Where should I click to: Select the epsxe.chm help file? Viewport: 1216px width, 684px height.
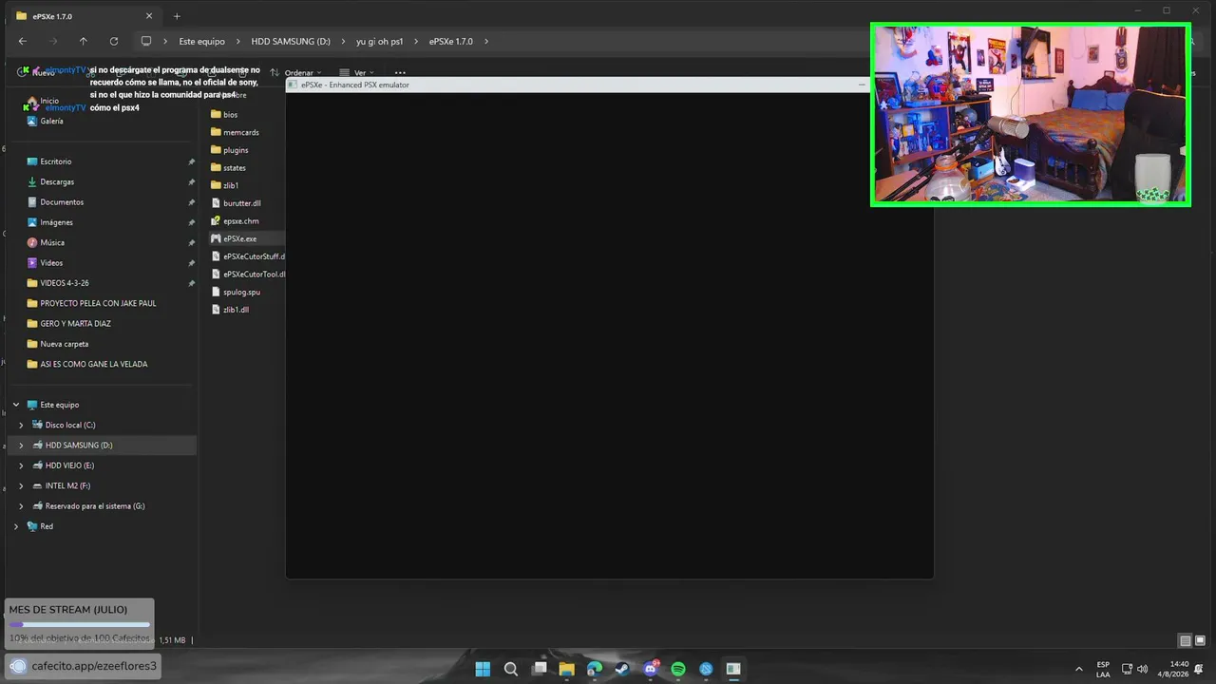(235, 221)
